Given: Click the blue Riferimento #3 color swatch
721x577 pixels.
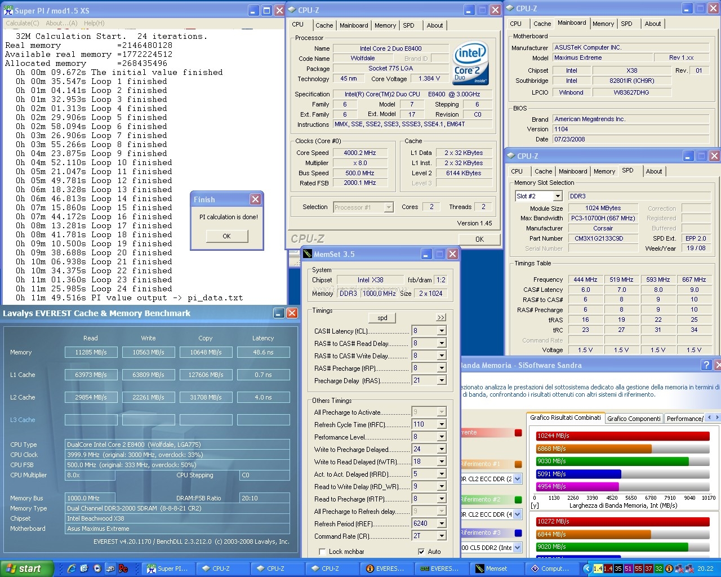Looking at the screenshot, I should coord(518,533).
